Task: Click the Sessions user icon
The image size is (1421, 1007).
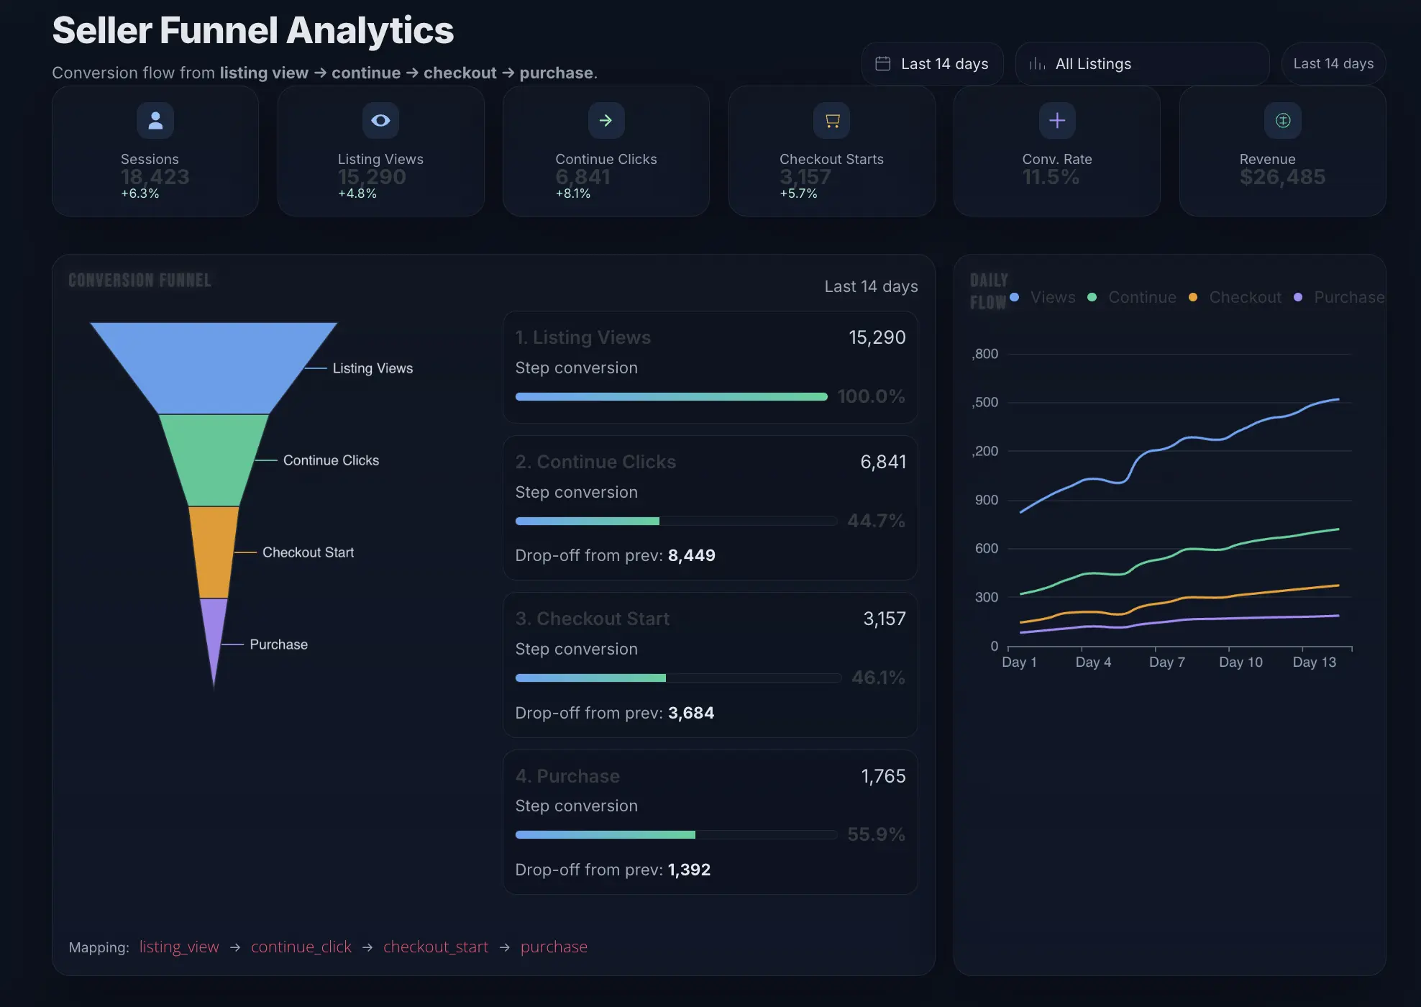Action: coord(155,120)
